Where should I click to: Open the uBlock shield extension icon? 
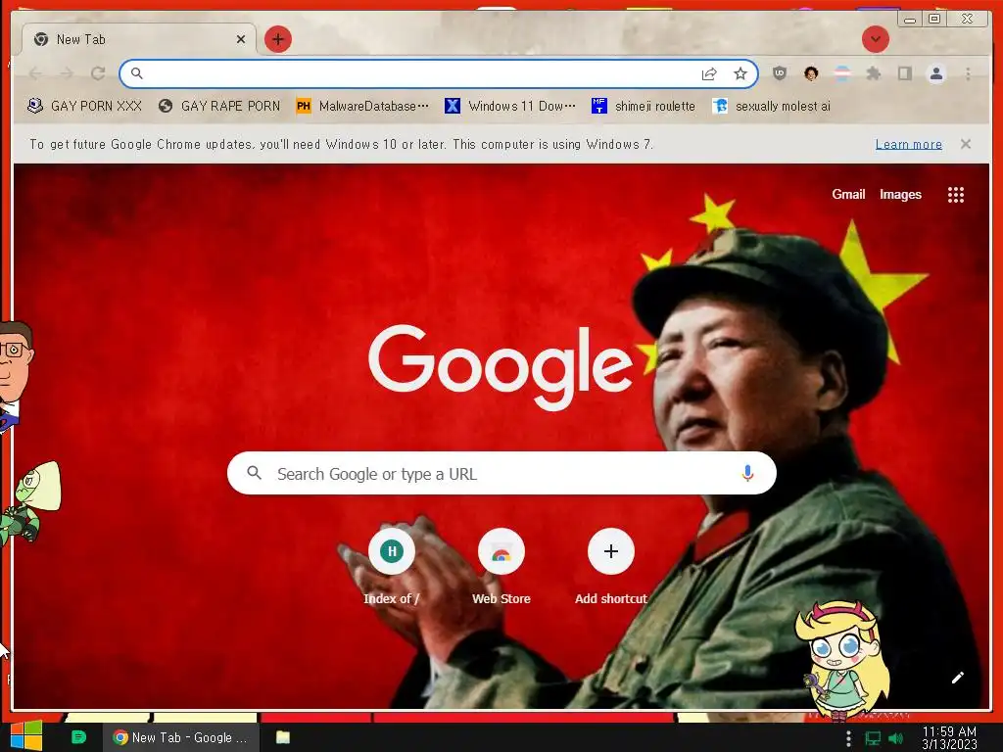coord(779,73)
